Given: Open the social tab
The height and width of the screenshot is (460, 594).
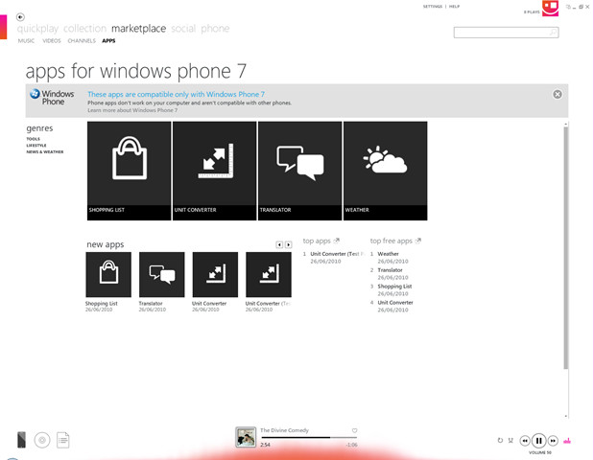Looking at the screenshot, I should coord(183,29).
